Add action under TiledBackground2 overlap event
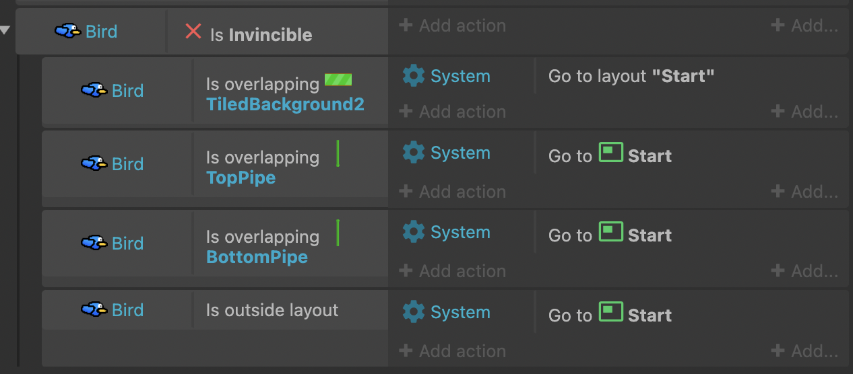The height and width of the screenshot is (374, 853). point(452,112)
